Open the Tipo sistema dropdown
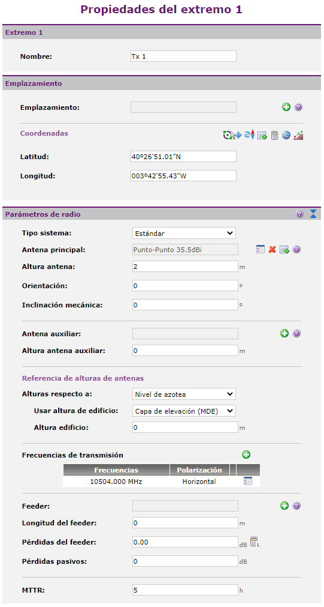Viewport: 324px width, 607px height. (184, 234)
